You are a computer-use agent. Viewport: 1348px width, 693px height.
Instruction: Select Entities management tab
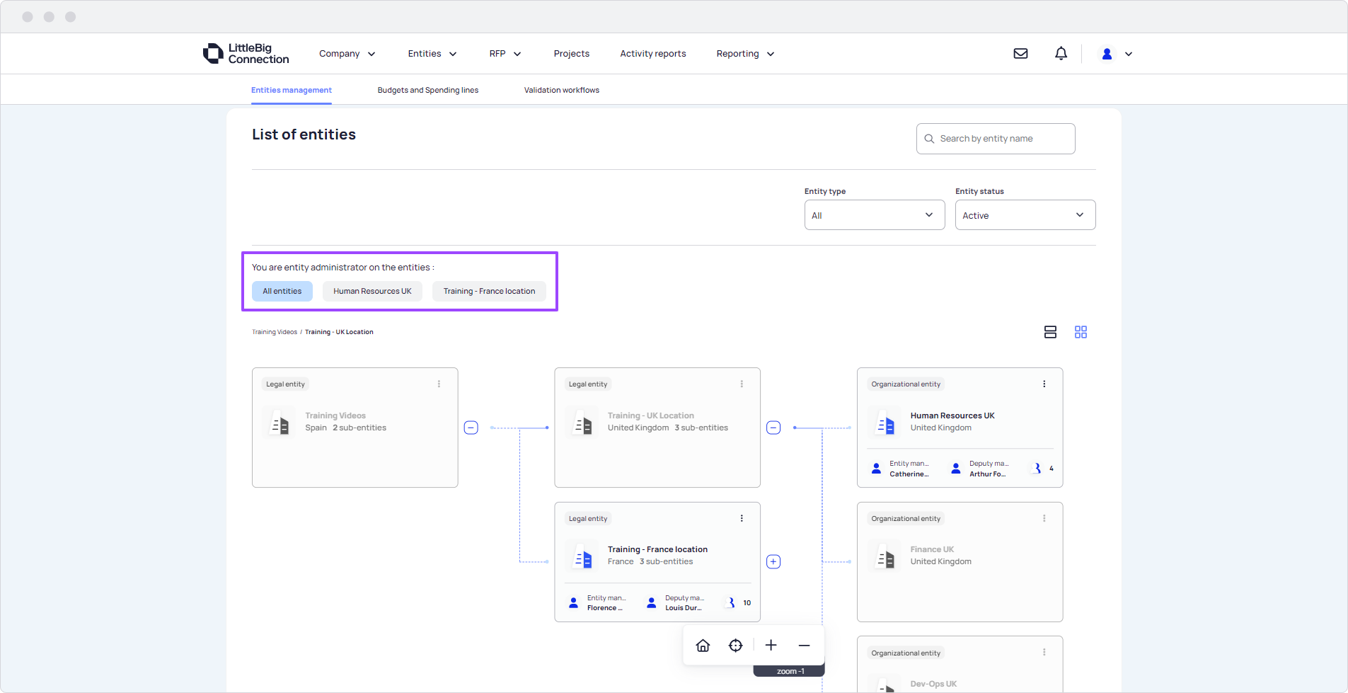tap(292, 90)
